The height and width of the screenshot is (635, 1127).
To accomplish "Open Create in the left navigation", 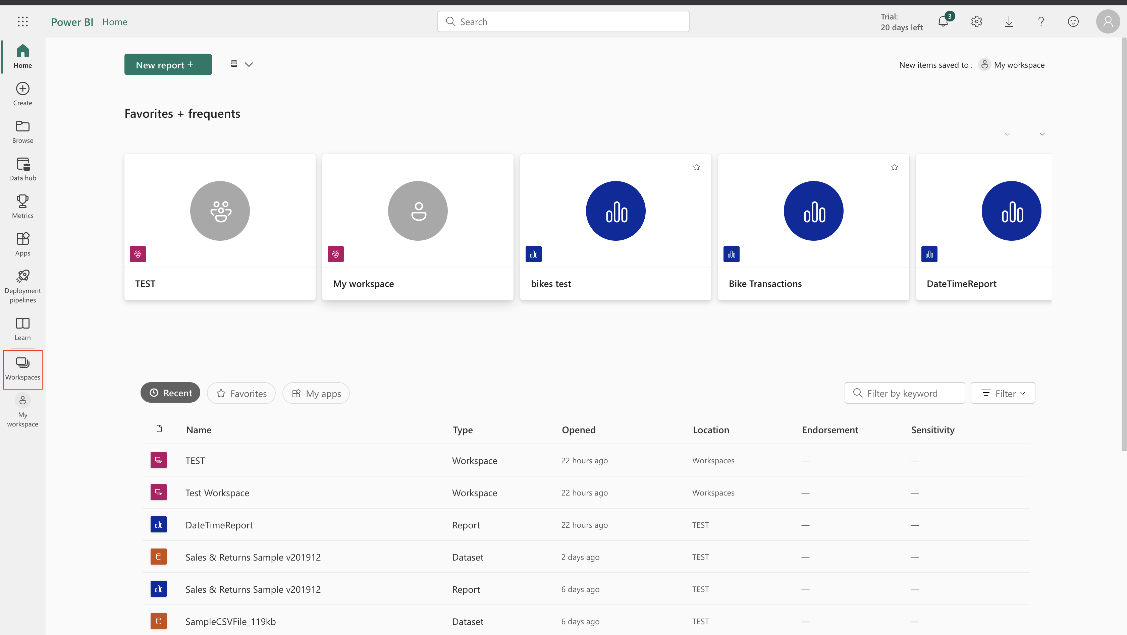I will click(x=23, y=94).
